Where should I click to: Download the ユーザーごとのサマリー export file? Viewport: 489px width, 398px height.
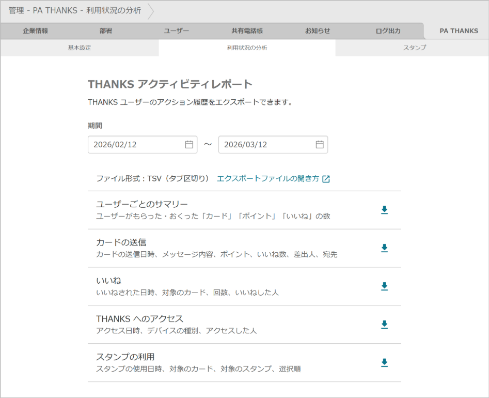pyautogui.click(x=384, y=210)
